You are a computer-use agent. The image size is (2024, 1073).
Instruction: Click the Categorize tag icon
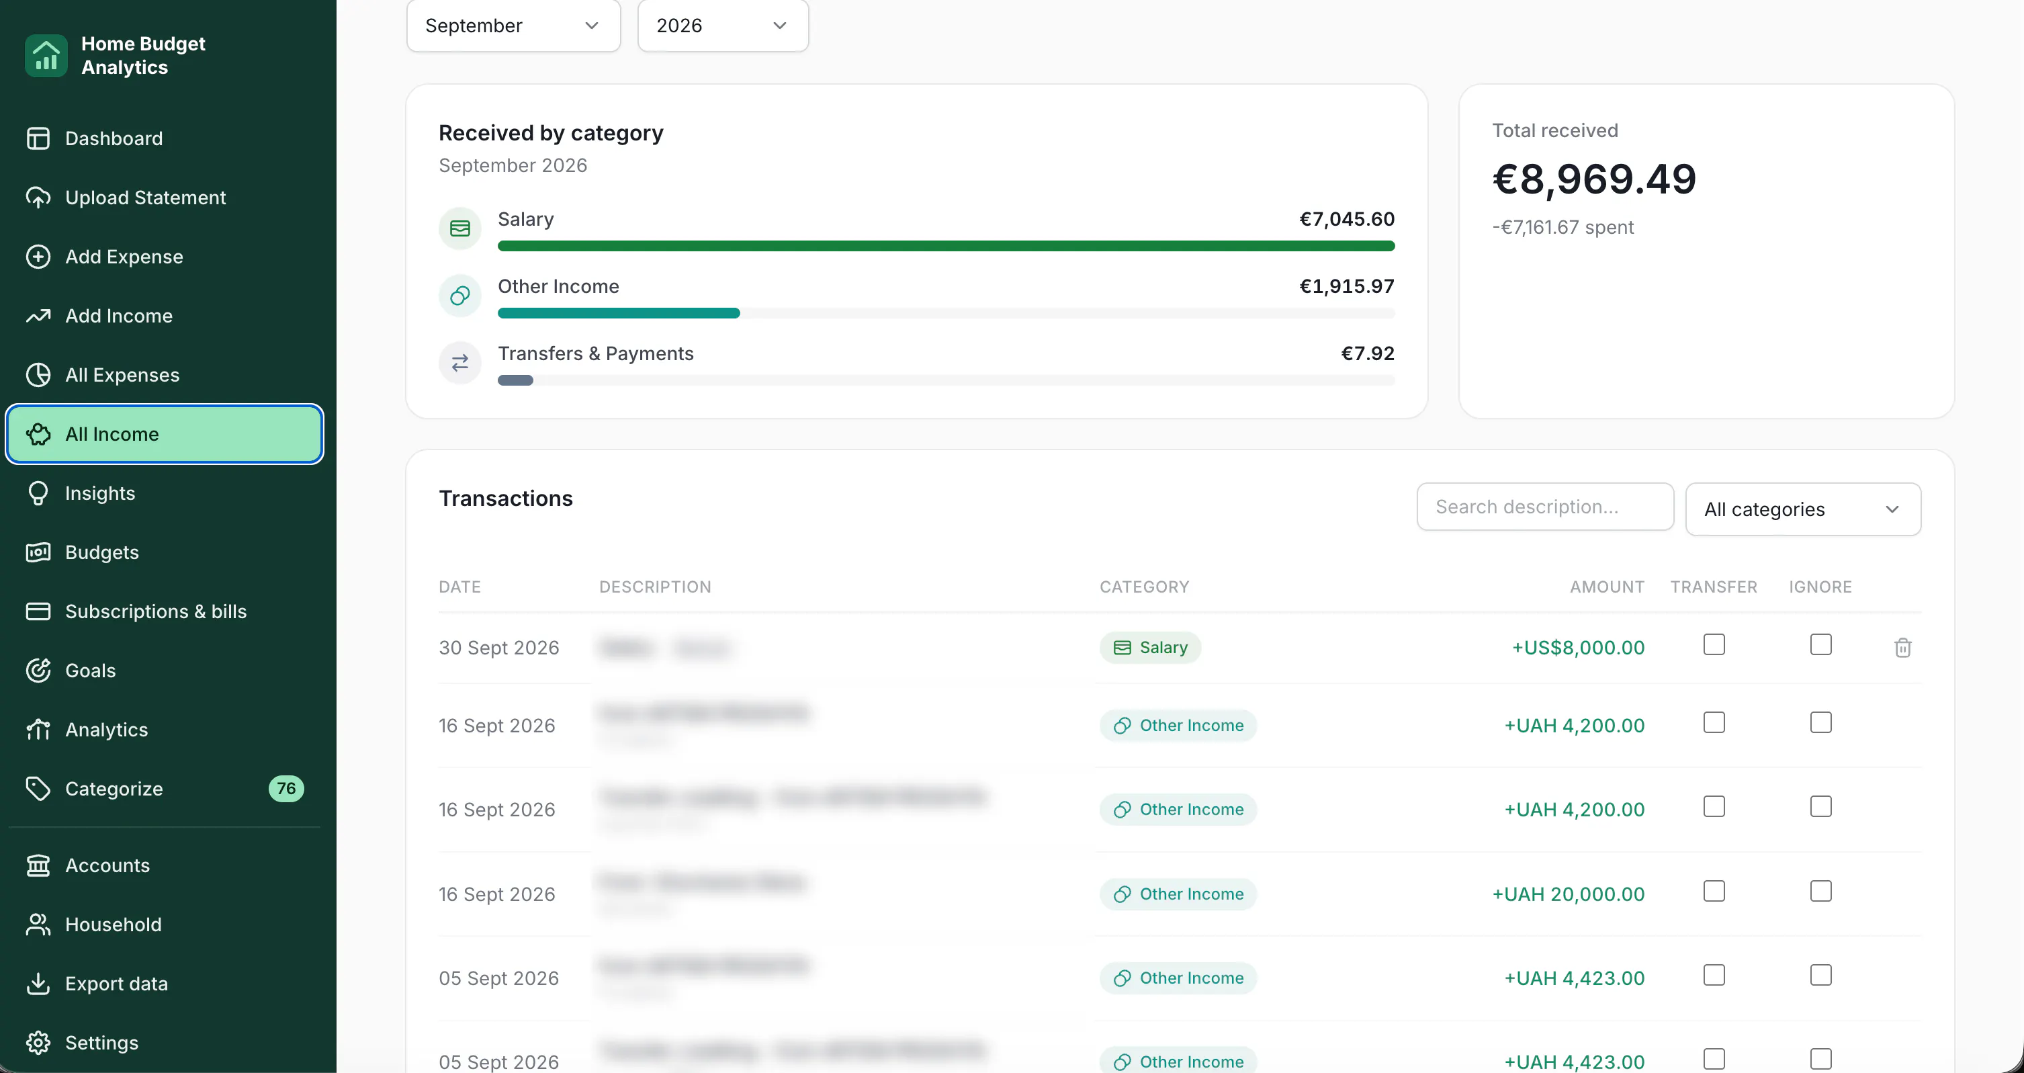38,788
